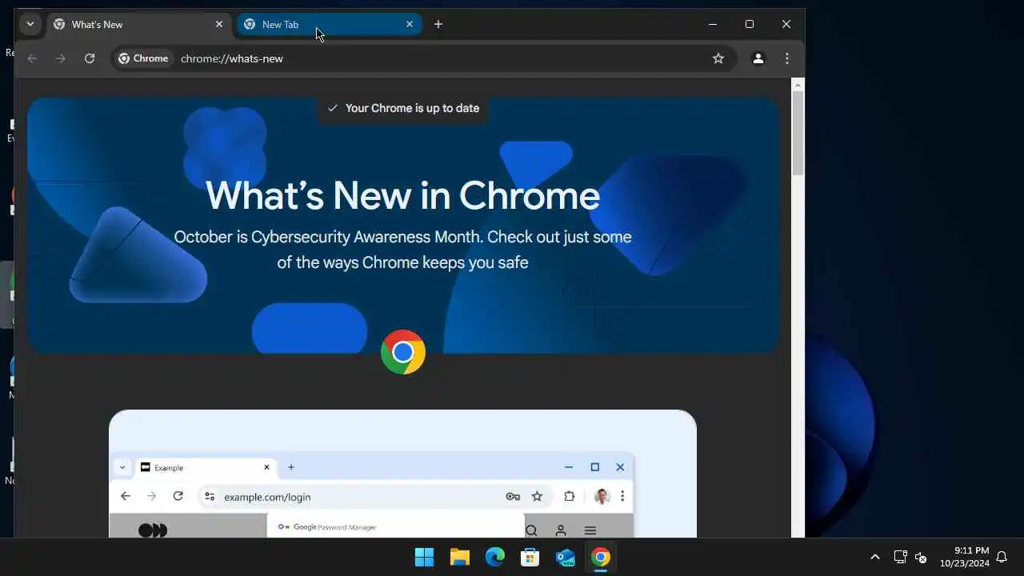Click the Cybersecurity Awareness Month subtitle text

(x=402, y=250)
